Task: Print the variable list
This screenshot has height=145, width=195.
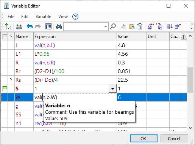Action: pyautogui.click(x=19, y=26)
